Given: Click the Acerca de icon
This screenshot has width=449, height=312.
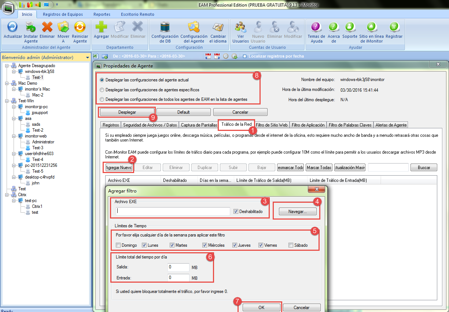Looking at the screenshot, I should tap(334, 27).
